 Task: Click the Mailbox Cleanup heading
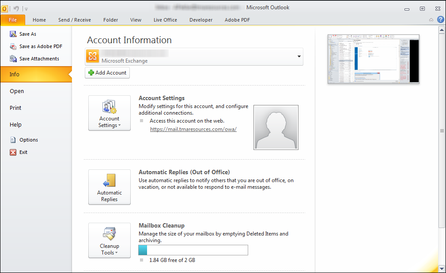click(x=162, y=225)
